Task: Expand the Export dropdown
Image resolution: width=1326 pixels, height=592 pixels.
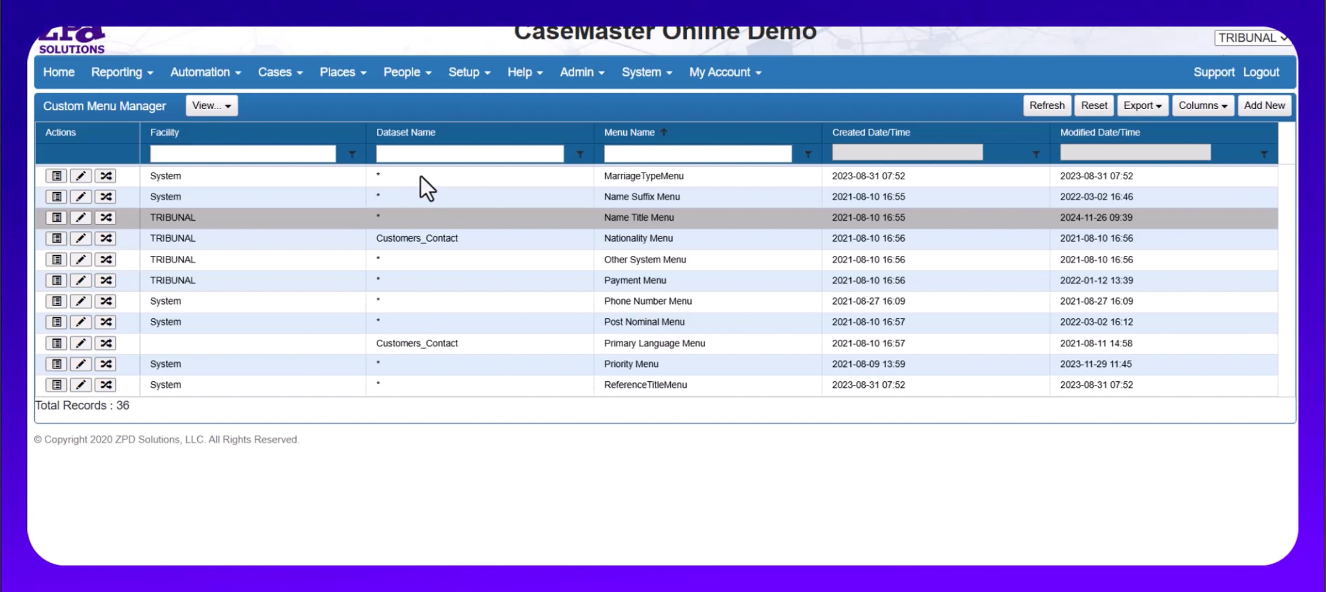Action: coord(1142,105)
